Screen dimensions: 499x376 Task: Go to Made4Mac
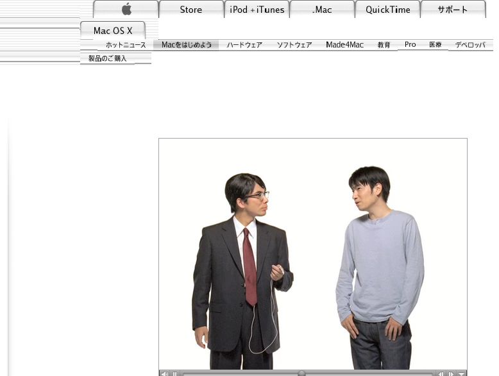pyautogui.click(x=344, y=45)
